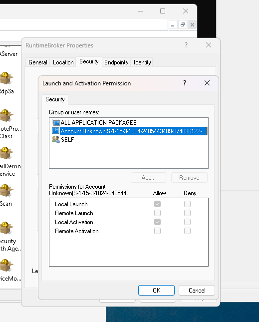Close the inner MDI console window
259x322 pixels.
[x=192, y=25]
